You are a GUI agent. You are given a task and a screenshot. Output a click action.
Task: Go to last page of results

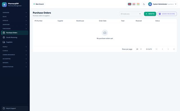coord(174,49)
